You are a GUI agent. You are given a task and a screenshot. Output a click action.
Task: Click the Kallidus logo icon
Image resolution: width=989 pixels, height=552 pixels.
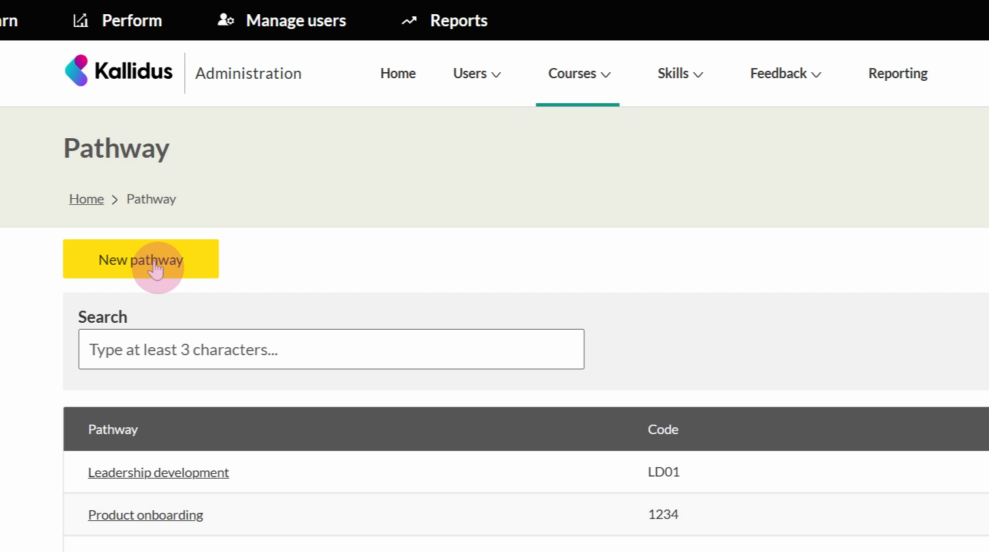(x=76, y=71)
